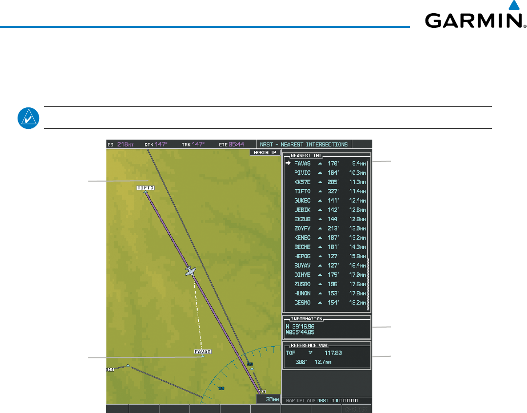This screenshot has width=527, height=413.
Task: Click the page indicator squares
Action: pos(345,401)
